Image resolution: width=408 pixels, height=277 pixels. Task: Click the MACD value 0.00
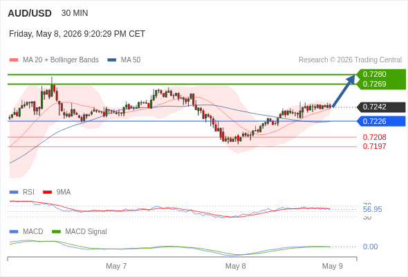pyautogui.click(x=370, y=247)
